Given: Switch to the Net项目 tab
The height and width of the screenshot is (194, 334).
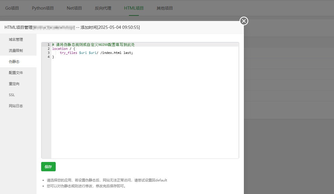Looking at the screenshot, I should click(74, 8).
